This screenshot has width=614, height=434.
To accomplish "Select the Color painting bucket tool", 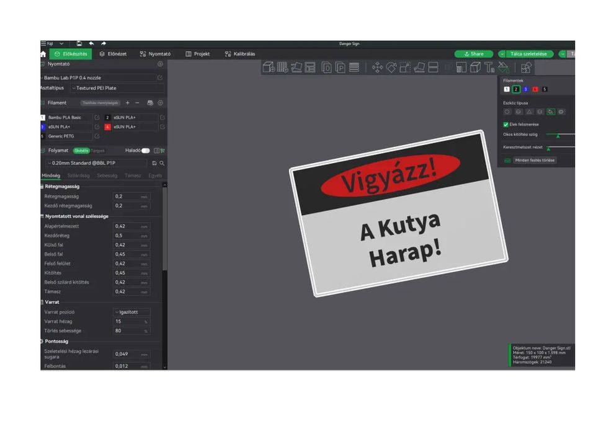I will coord(503,68).
